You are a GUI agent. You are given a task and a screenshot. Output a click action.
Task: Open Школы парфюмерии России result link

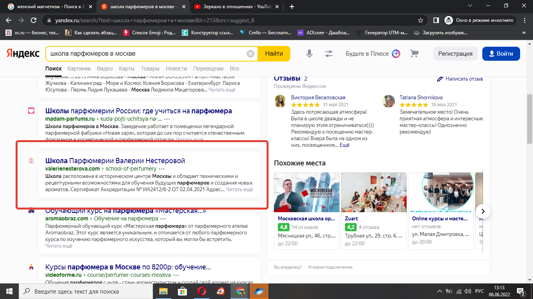click(139, 111)
